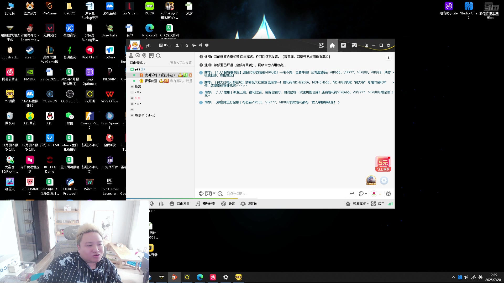Open Microsoft Edge in the taskbar
Image resolution: width=504 pixels, height=283 pixels.
(200, 277)
